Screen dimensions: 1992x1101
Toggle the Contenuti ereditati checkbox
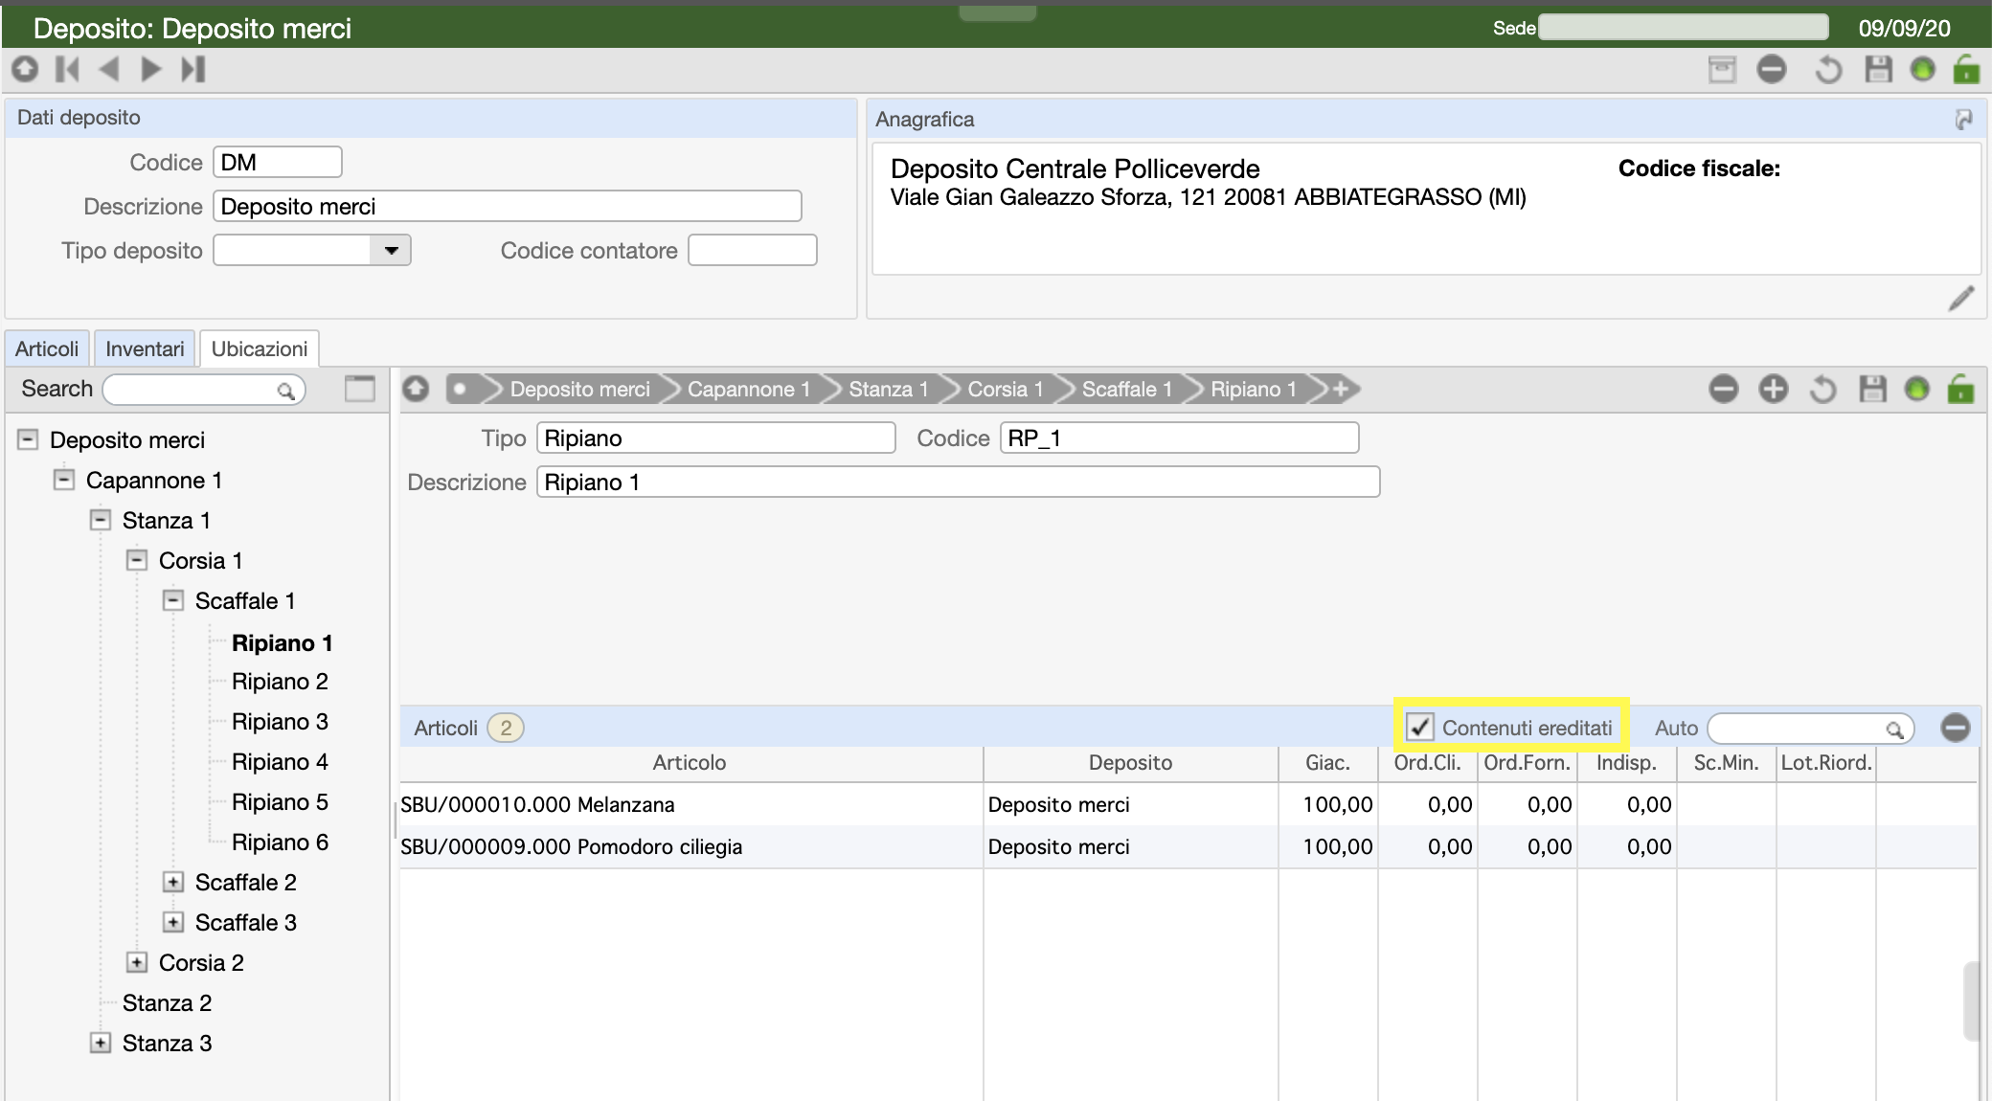1419,728
